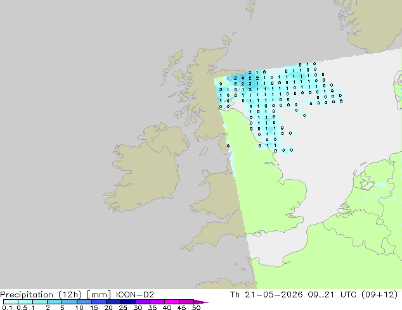This screenshot has height=310, width=402.
Task: Click the 0.5–1 mm legend color swatch
Action: (25, 302)
